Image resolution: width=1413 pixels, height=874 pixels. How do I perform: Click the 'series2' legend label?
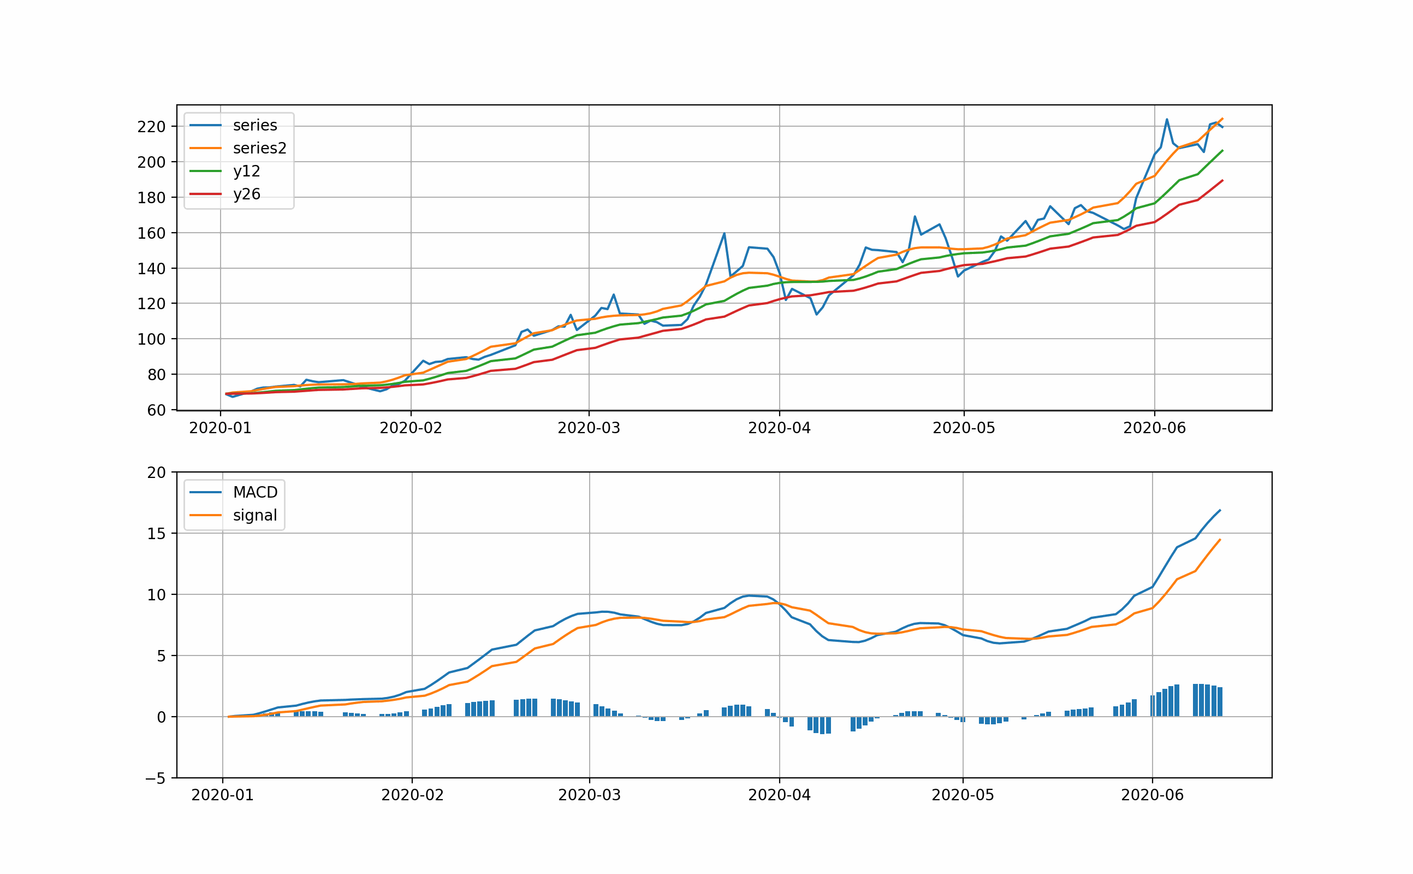point(259,149)
